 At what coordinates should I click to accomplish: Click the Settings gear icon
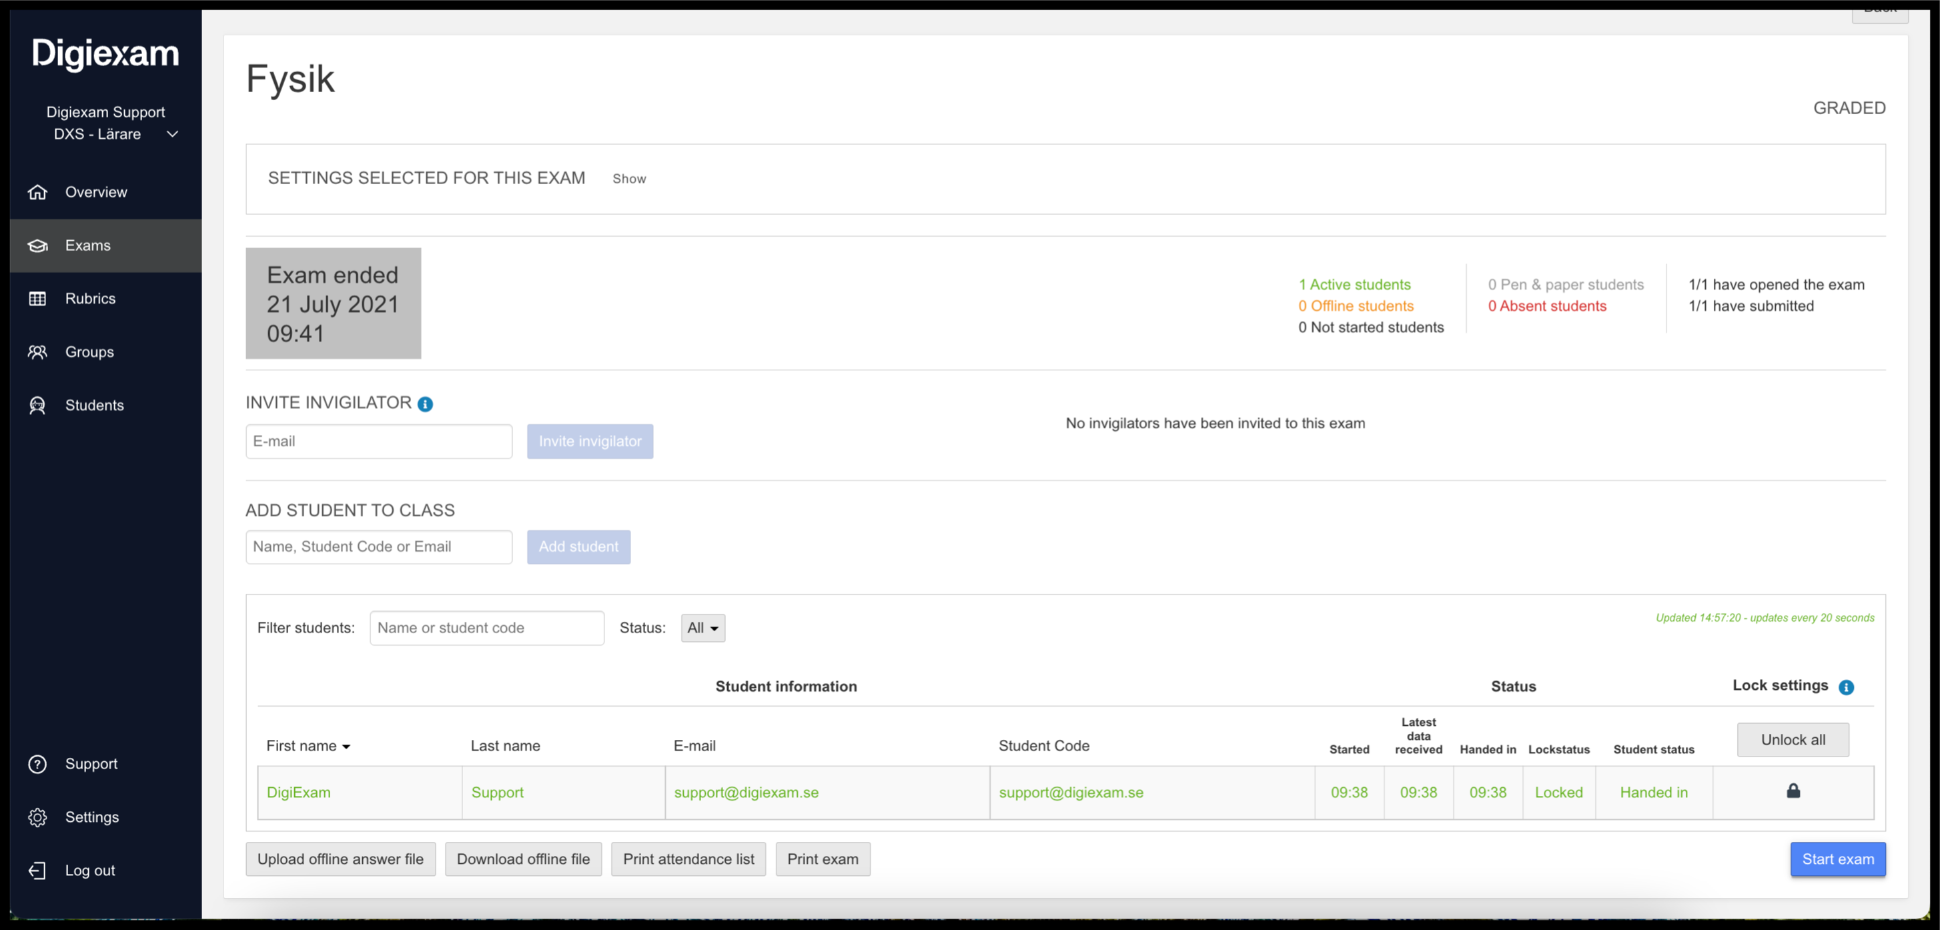(x=37, y=817)
